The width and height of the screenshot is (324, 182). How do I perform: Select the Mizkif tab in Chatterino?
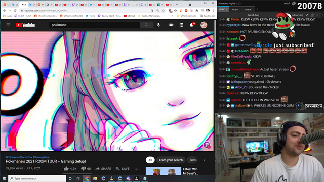click(x=222, y=9)
